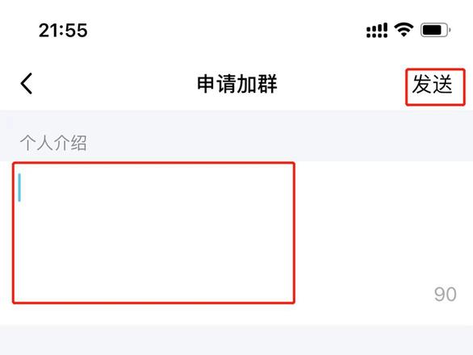473x355 pixels.
Task: Click the center of the introduction text area
Action: tap(153, 232)
